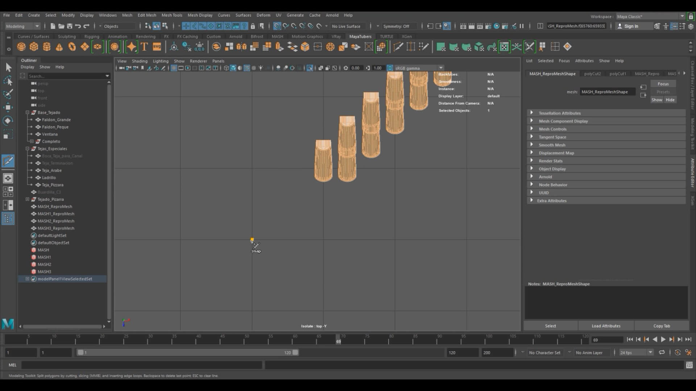This screenshot has width=696, height=391.
Task: Toggle the Isolate Select viewport button
Action: point(310,68)
